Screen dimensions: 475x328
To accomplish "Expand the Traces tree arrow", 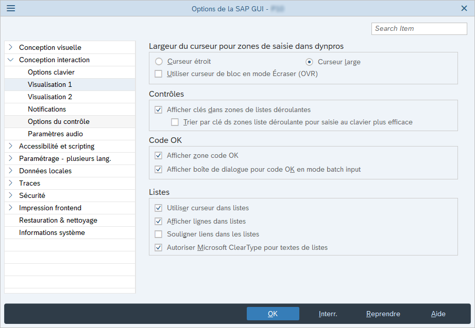I will pyautogui.click(x=10, y=183).
